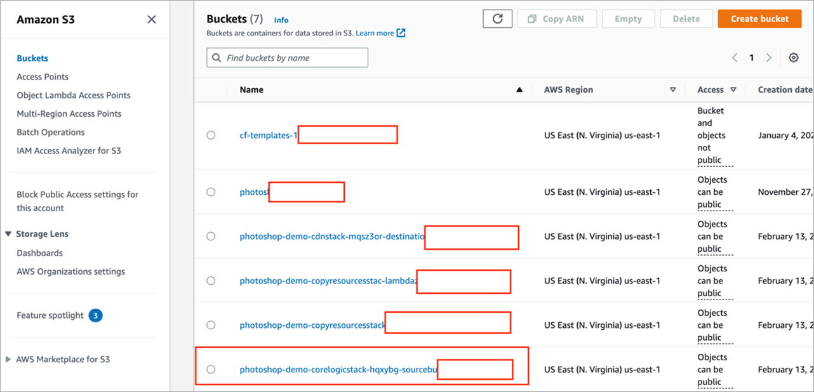Click the refresh buckets icon button
The image size is (814, 392).
[x=498, y=19]
